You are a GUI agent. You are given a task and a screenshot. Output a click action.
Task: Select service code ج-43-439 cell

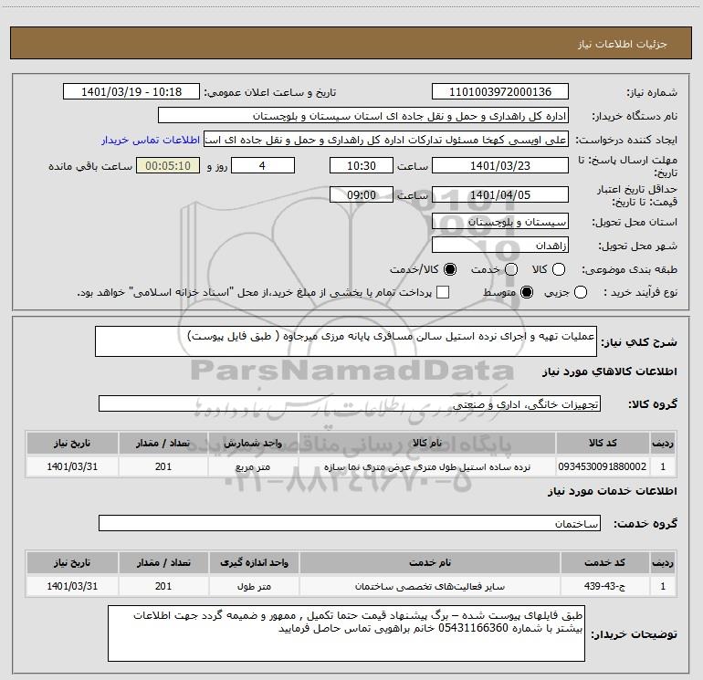[x=604, y=586]
